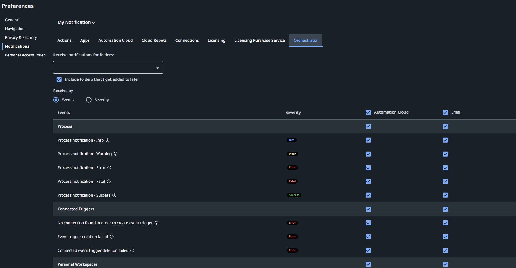Open info tooltip for Connected event trigger deletion failed
Viewport: 516px width, 268px height.
[132, 250]
